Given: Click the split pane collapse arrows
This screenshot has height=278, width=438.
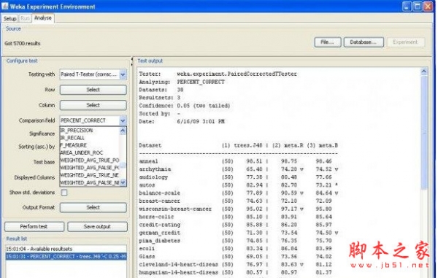Looking at the screenshot, I should pyautogui.click(x=132, y=62).
